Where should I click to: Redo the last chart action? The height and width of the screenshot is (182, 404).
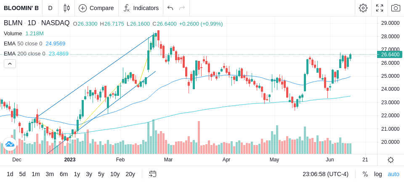[182, 8]
